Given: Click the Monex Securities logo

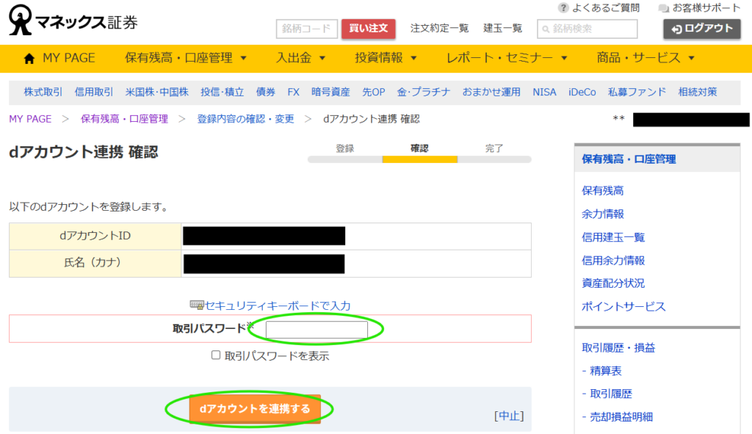Looking at the screenshot, I should pos(73,21).
